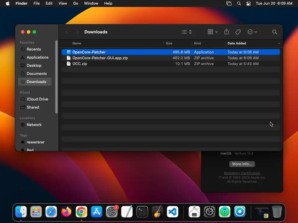This screenshot has height=223, width=298.
Task: Open TextEdit from the Dock
Action: (127, 212)
